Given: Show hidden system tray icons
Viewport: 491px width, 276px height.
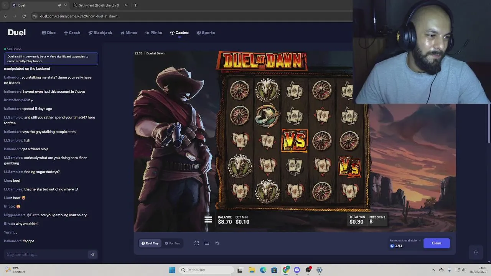Looking at the screenshot, I should [433, 270].
